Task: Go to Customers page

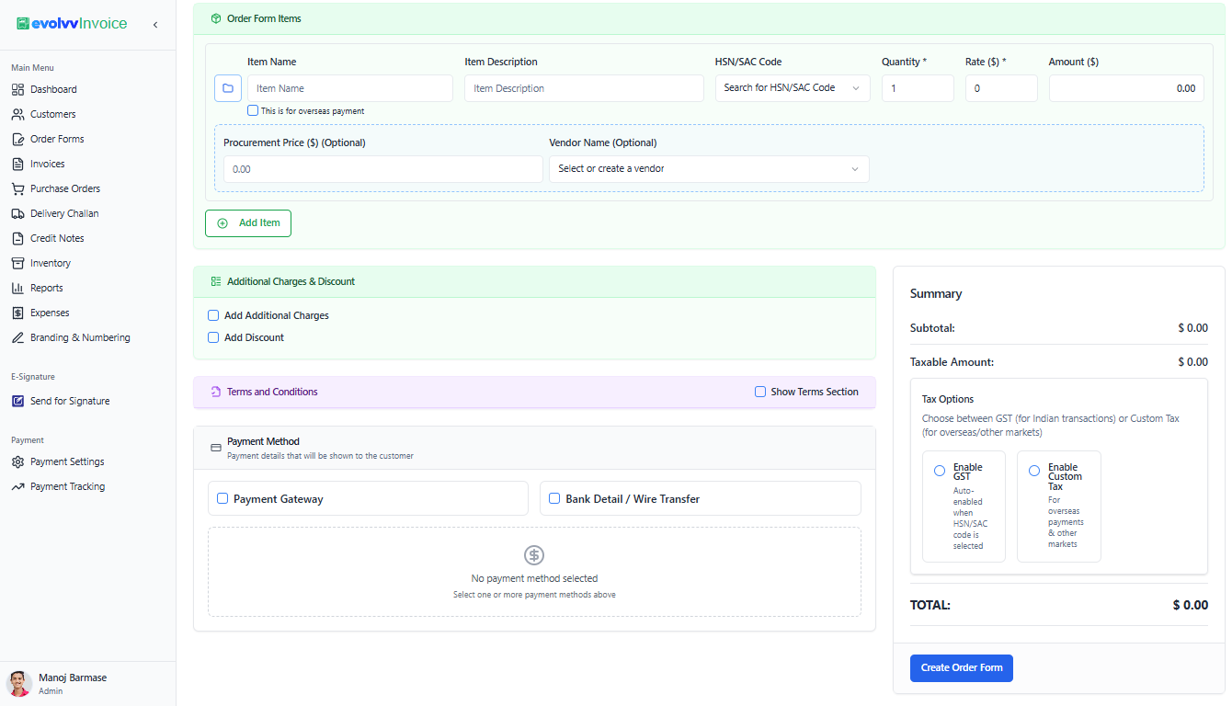Action: (53, 114)
